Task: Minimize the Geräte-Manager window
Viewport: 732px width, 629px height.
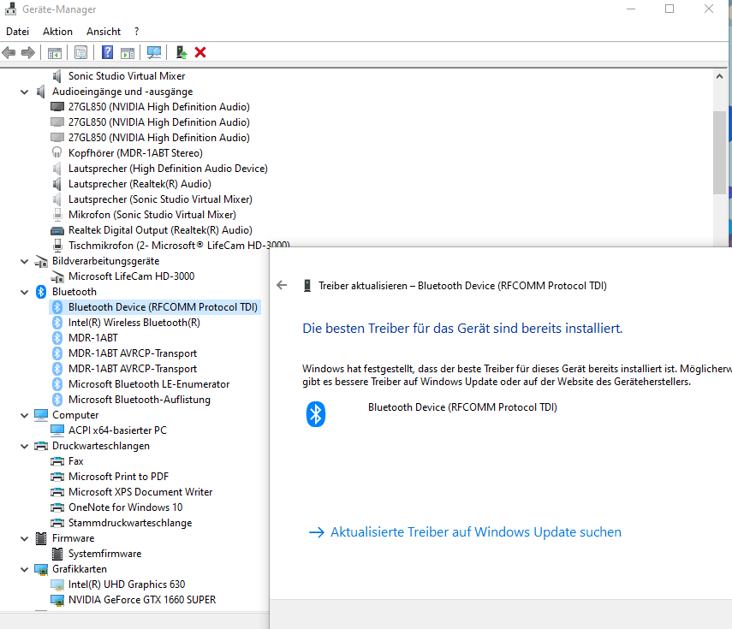Action: tap(631, 9)
